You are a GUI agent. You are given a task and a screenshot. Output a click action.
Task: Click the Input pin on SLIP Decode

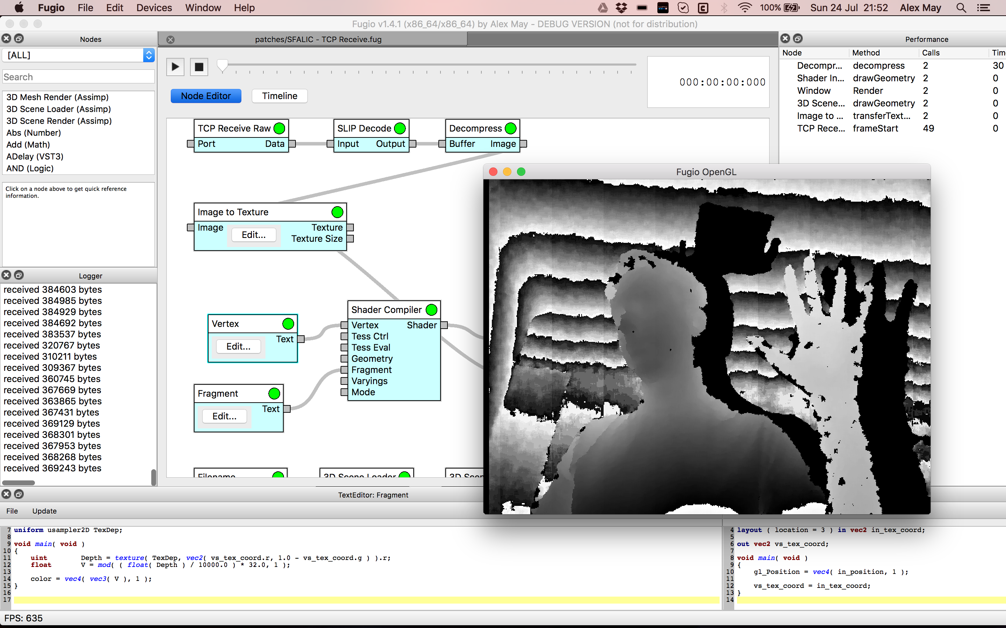tap(330, 144)
